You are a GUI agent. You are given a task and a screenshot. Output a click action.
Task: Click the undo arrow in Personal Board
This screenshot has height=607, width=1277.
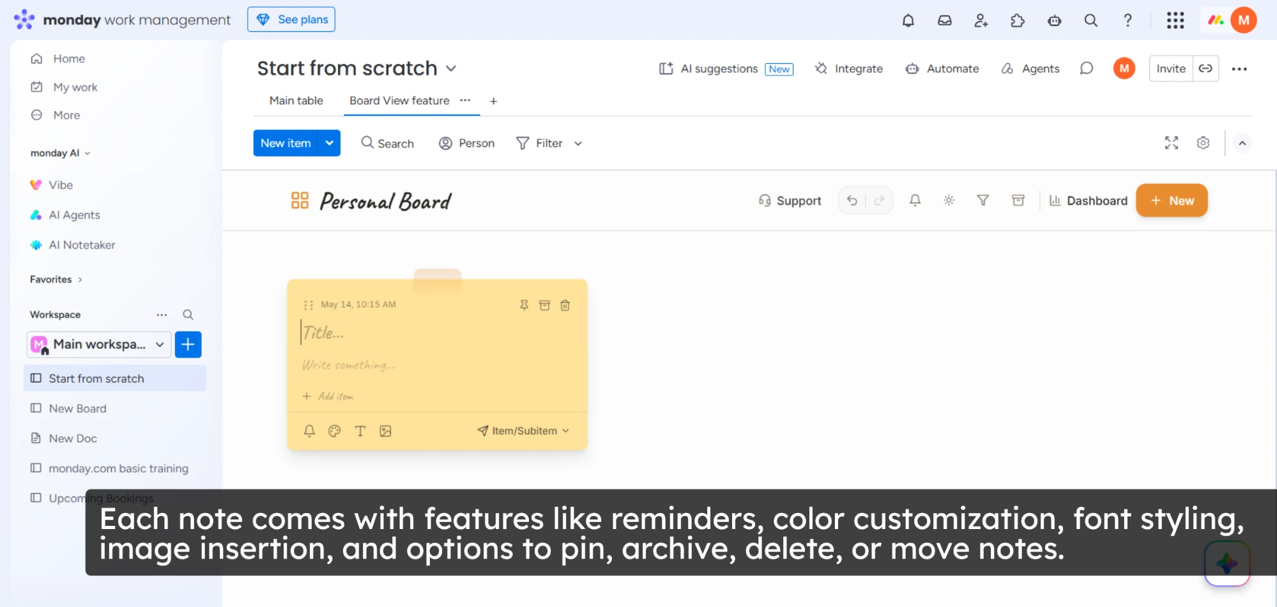[x=852, y=201]
